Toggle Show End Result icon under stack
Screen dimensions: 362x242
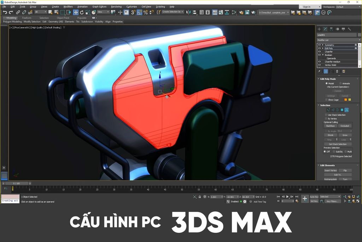pos(326,71)
